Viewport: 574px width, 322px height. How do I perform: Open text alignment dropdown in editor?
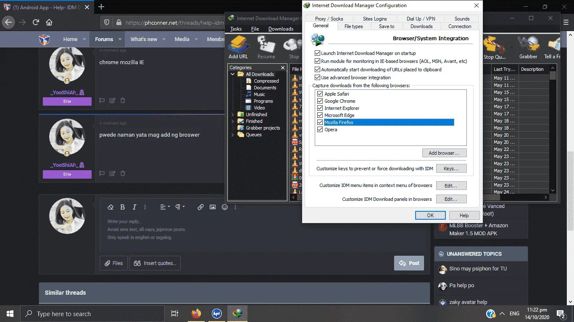tap(165, 207)
